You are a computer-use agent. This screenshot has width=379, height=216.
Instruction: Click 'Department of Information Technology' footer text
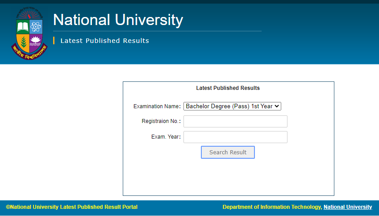pos(272,207)
